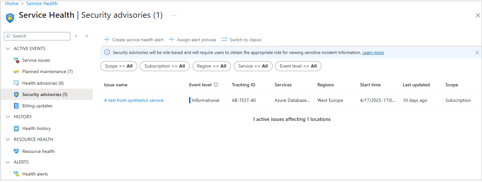Collapse the HISTORY section chevron
The width and height of the screenshot is (482, 182).
(8, 117)
